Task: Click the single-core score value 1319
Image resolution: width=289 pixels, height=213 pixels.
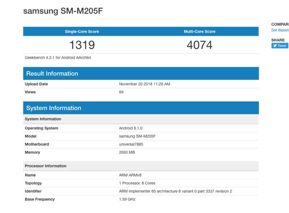Action: tap(82, 45)
